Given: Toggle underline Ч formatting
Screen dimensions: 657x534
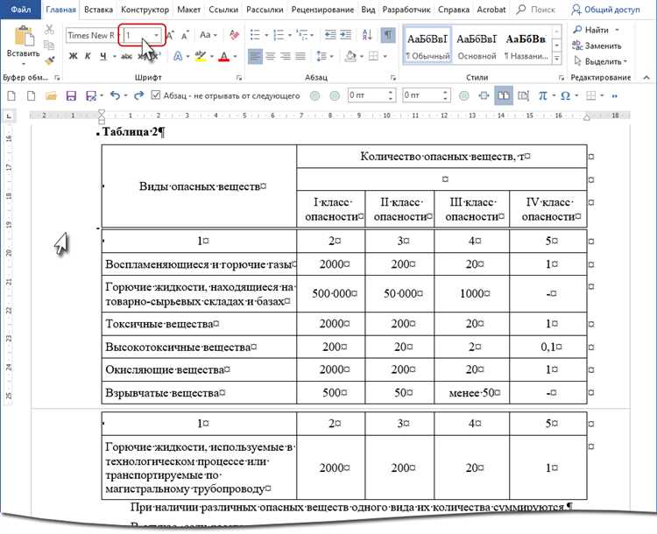Looking at the screenshot, I should [x=103, y=56].
